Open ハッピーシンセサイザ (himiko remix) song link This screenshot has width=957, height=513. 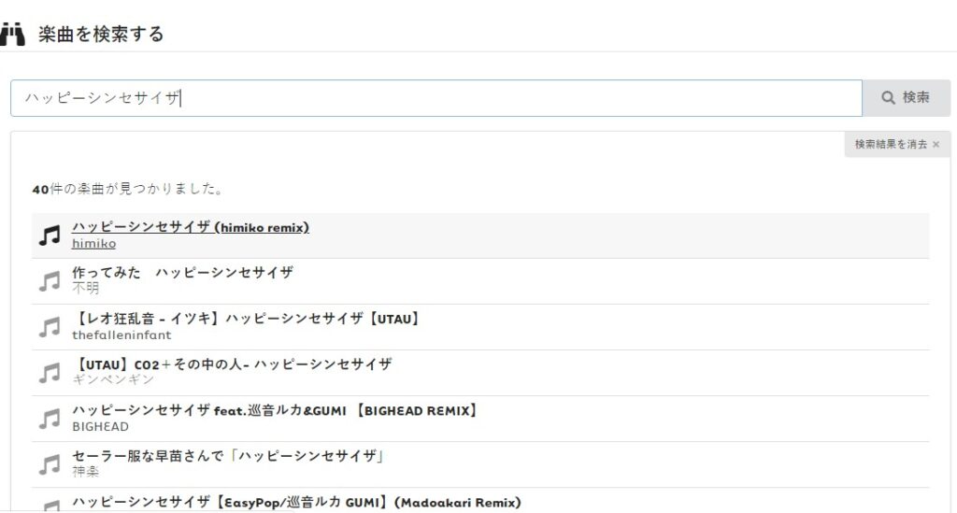click(x=191, y=227)
